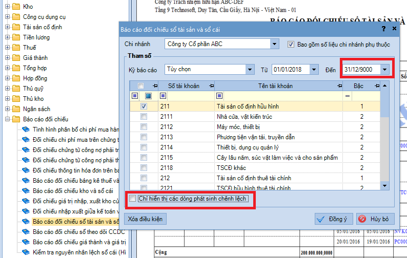Click the grid vertical scrollbar thumb

click(x=385, y=104)
